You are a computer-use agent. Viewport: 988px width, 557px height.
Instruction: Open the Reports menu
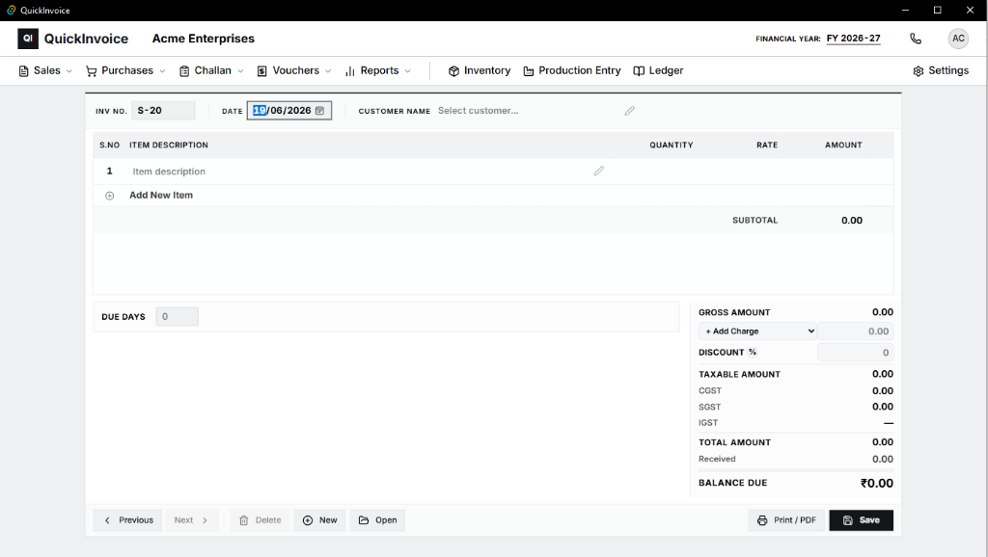click(x=378, y=71)
